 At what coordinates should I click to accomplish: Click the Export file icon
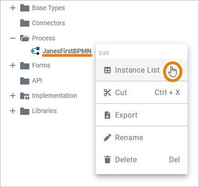click(x=107, y=115)
